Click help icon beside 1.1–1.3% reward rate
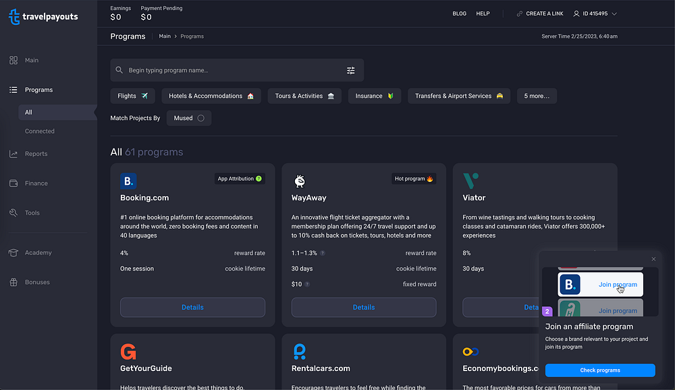The width and height of the screenshot is (675, 390). [323, 253]
